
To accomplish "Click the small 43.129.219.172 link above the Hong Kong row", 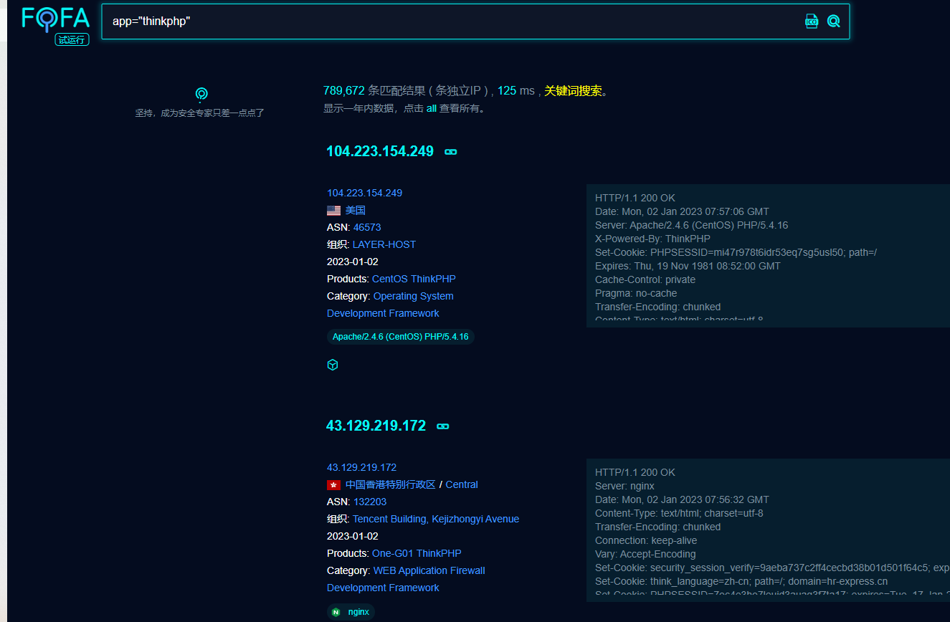I will click(x=361, y=467).
